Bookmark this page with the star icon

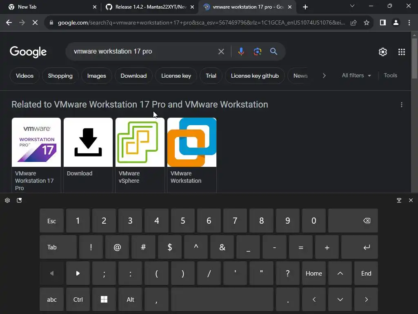pos(367,23)
